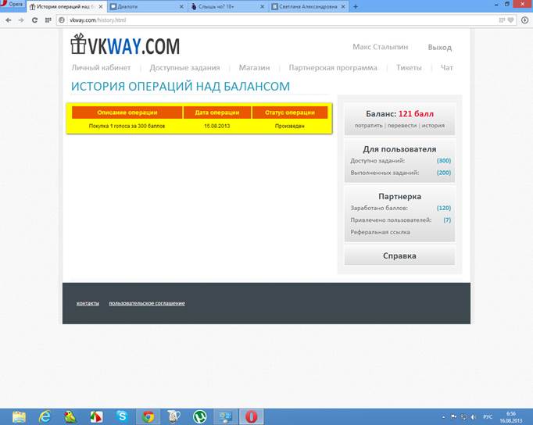Open uTorrent from the taskbar

click(x=199, y=416)
